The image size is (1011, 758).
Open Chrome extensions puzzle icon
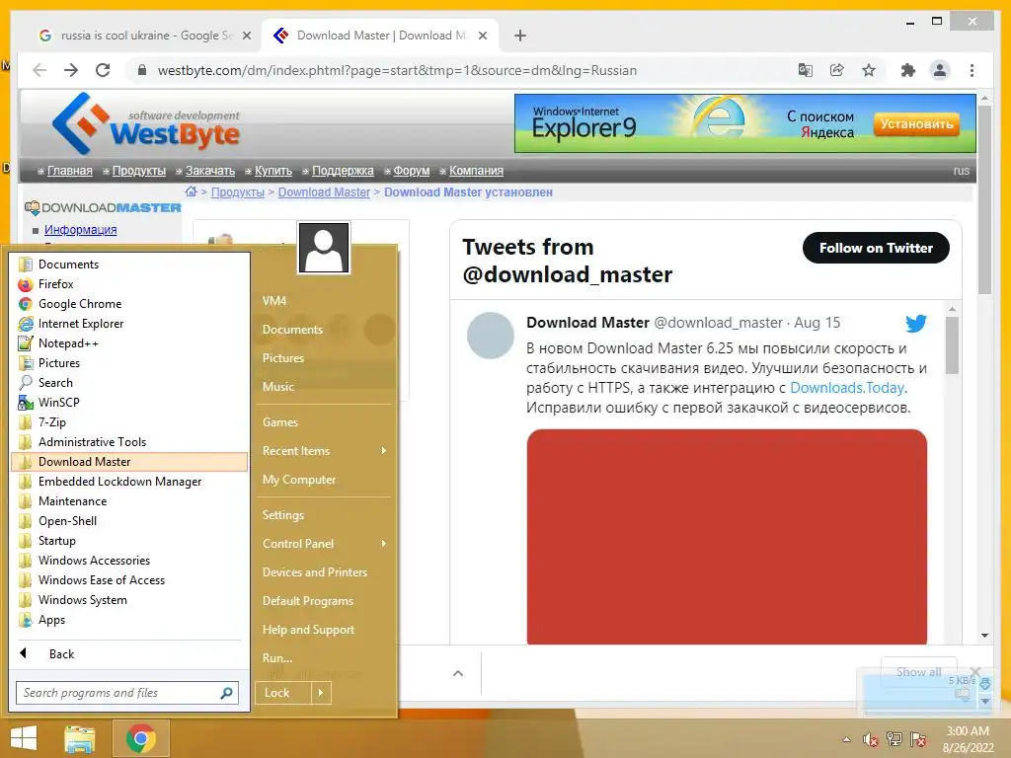908,70
